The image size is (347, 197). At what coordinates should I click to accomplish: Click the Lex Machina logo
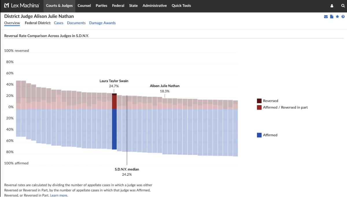[x=22, y=5]
